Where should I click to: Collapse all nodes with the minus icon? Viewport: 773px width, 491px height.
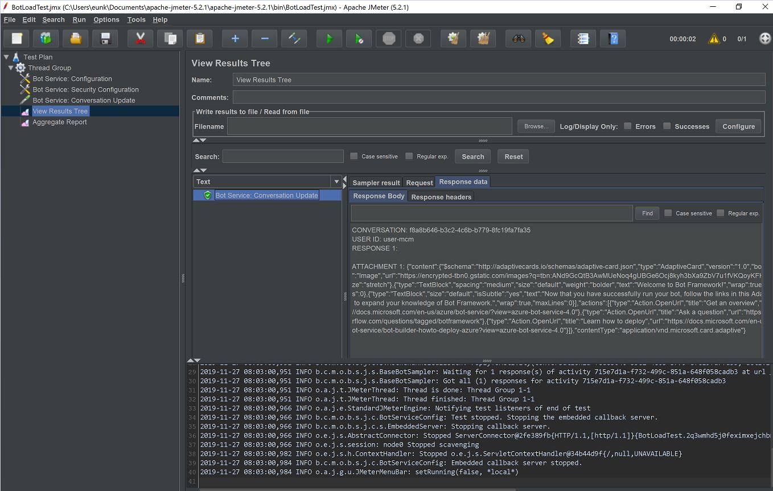click(265, 39)
